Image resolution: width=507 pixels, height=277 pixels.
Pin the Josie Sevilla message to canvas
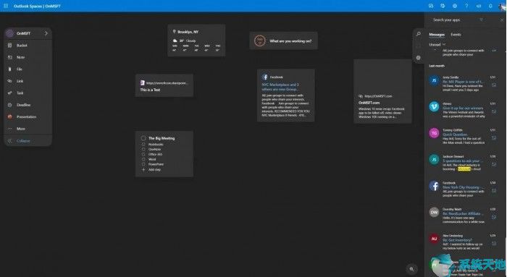coord(494,85)
